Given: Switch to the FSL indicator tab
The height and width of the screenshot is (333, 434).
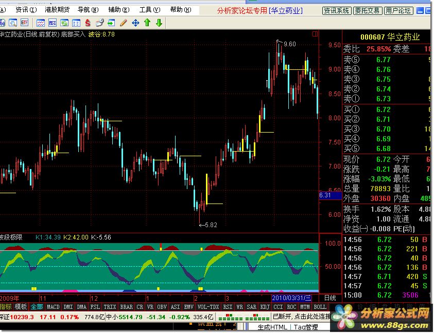Looking at the screenshot, I should (x=95, y=307).
